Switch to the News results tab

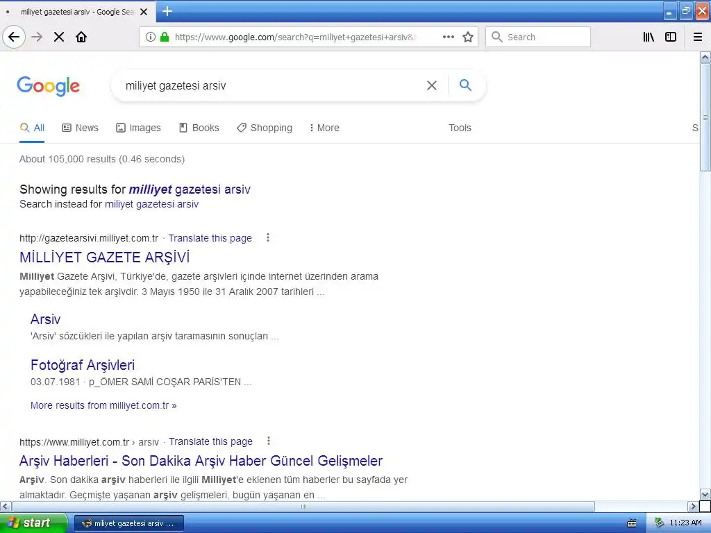[81, 128]
